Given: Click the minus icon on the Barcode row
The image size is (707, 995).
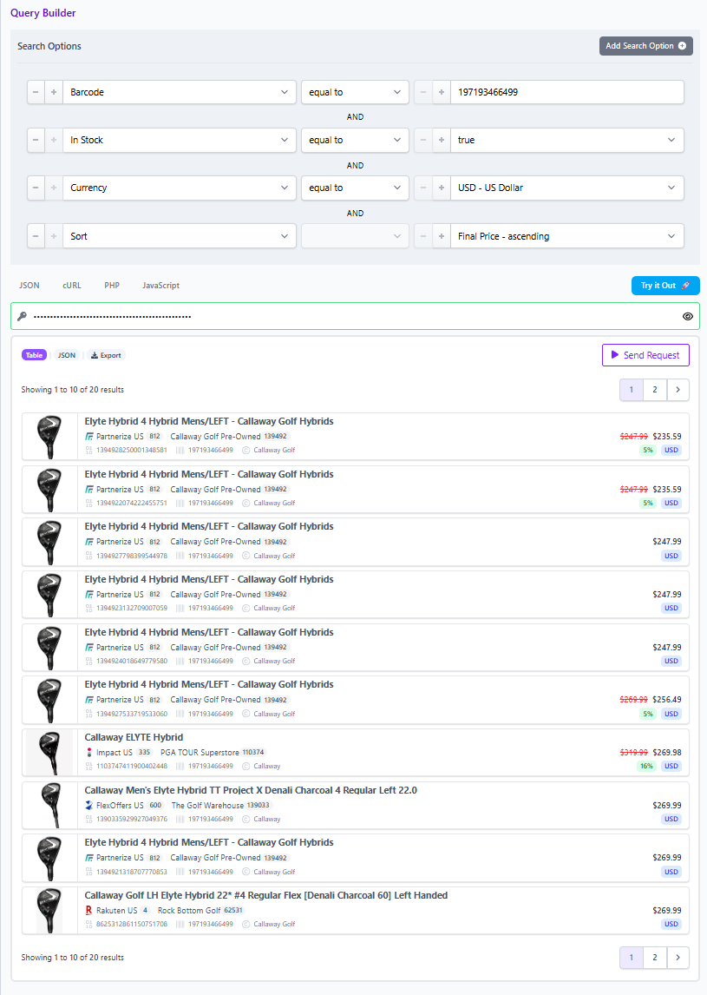Looking at the screenshot, I should (36, 92).
